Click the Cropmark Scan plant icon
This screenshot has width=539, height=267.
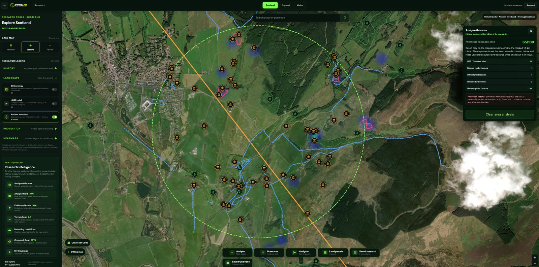(x=9, y=241)
